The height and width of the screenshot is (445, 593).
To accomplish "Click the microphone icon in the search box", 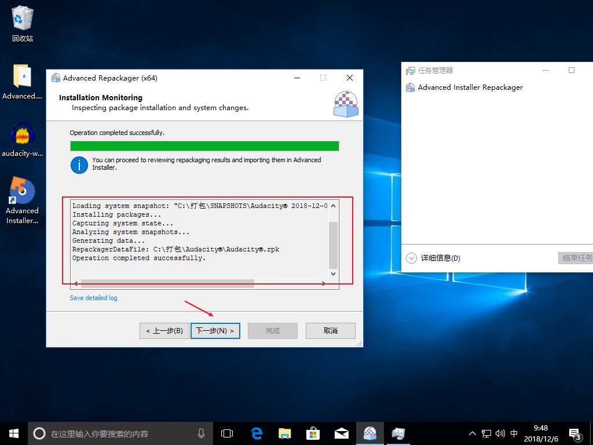I will coord(201,433).
